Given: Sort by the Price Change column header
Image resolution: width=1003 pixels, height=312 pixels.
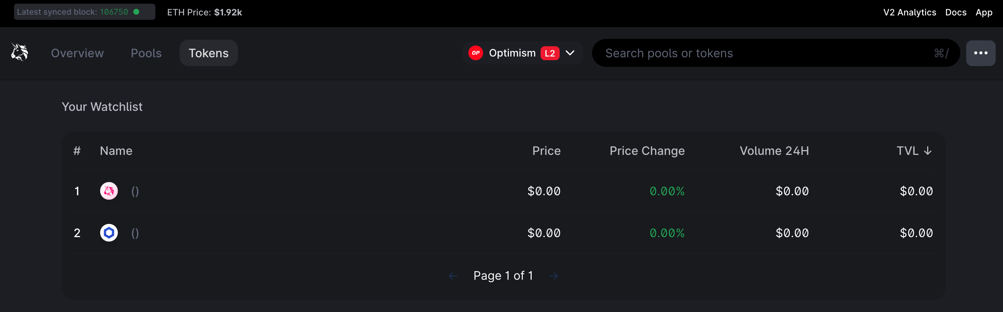Looking at the screenshot, I should point(647,151).
